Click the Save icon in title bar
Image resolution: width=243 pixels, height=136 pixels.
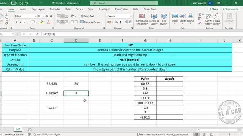[x=21, y=3]
